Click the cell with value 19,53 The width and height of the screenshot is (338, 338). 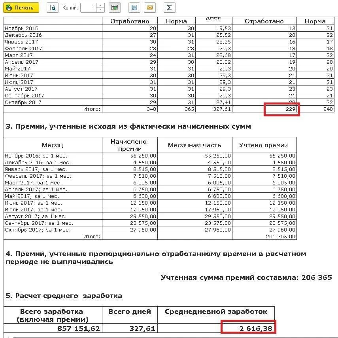coord(213,28)
